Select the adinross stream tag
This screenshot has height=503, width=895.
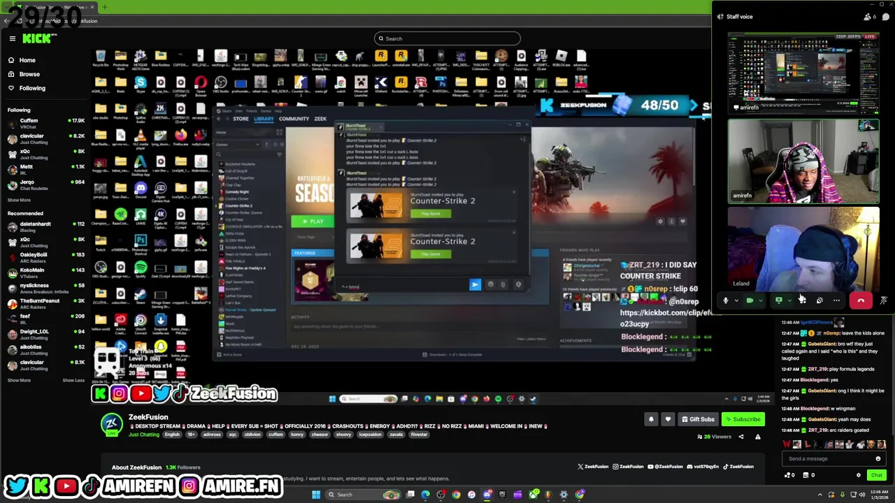coord(212,435)
